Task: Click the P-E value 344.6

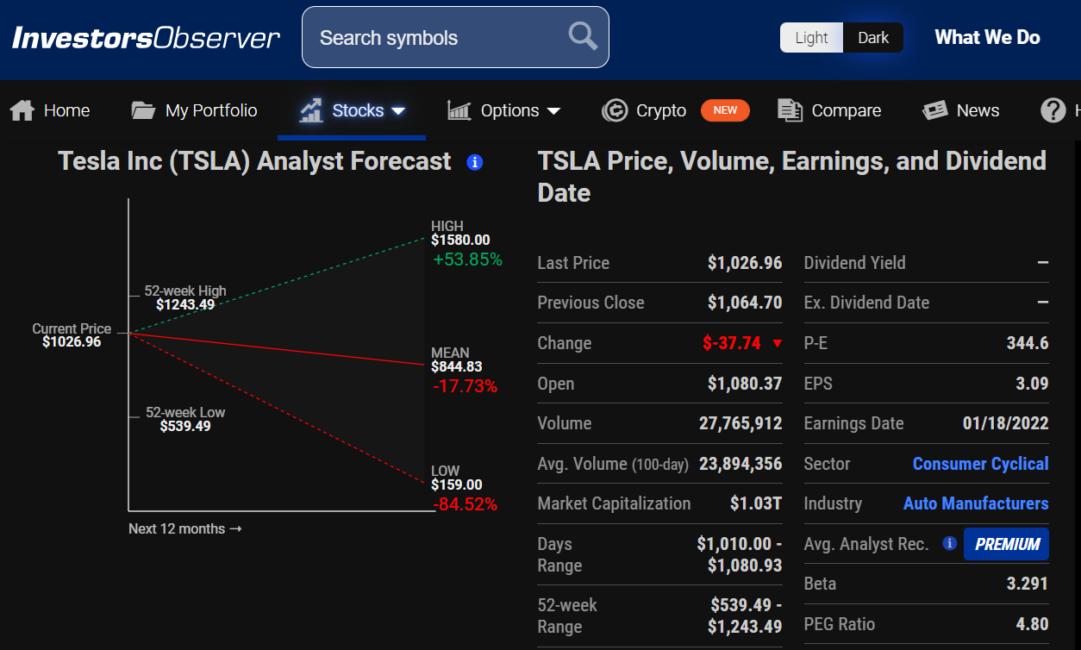Action: point(1028,343)
